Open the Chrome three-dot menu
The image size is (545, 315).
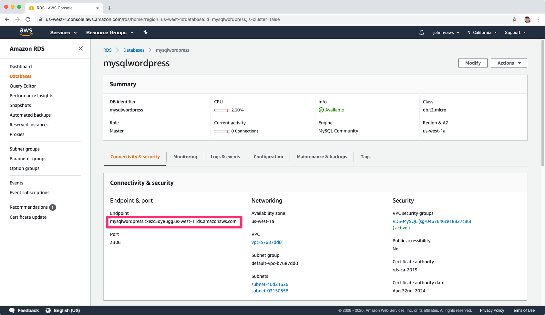tap(538, 19)
